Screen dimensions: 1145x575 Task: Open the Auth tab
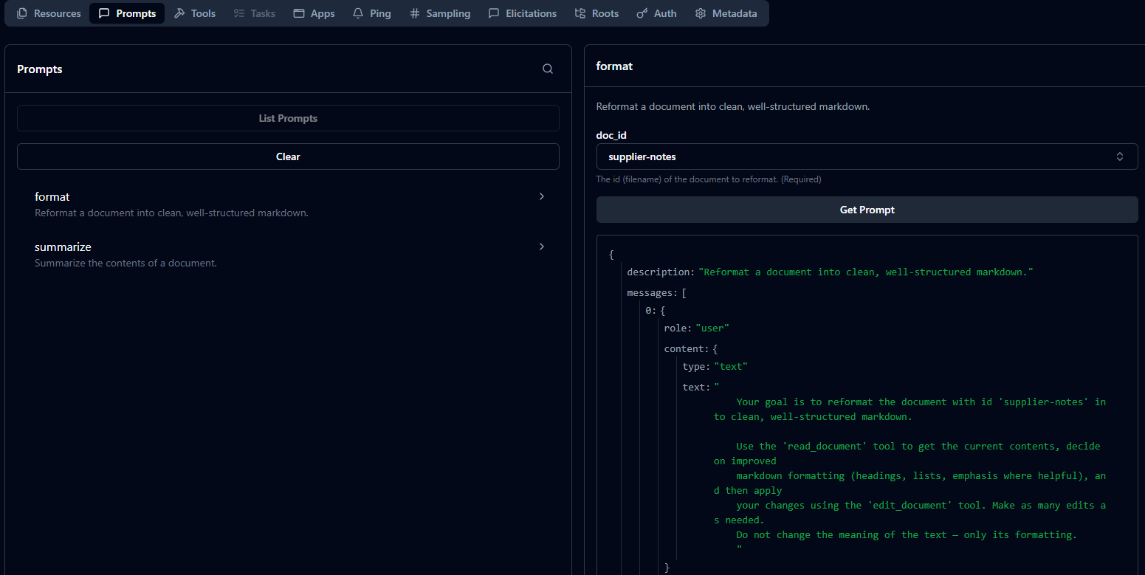[656, 13]
